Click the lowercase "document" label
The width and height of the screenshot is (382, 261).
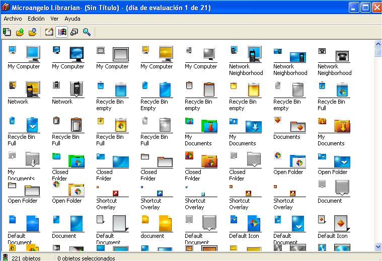[x=152, y=236]
